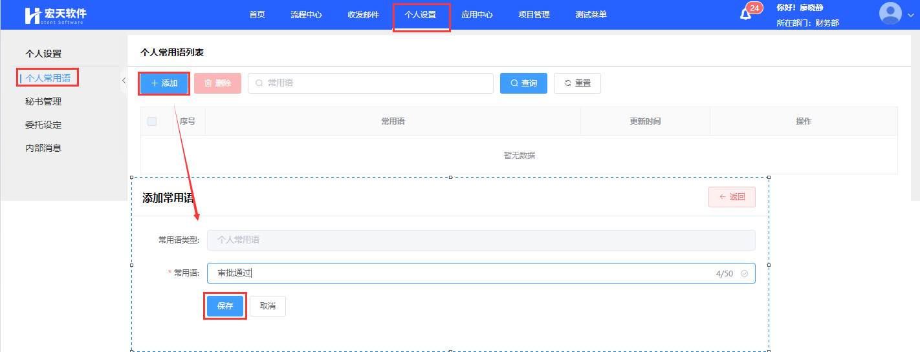
Task: Toggle the select-all checkbox in table header
Action: coord(152,121)
